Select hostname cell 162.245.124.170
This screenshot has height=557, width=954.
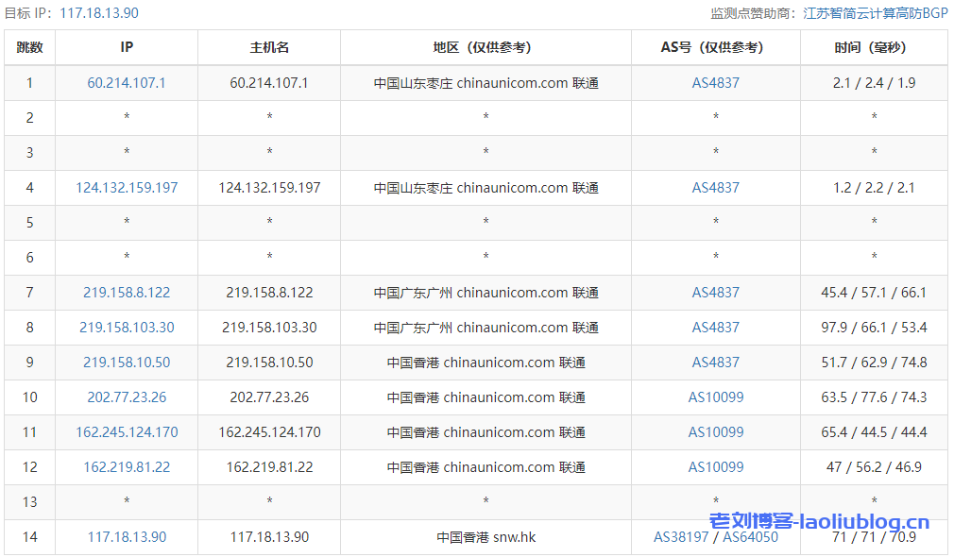click(269, 432)
